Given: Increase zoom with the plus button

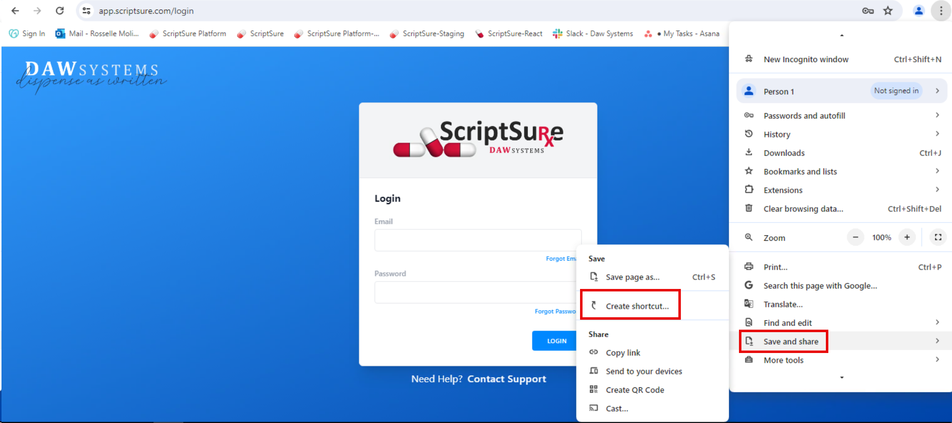Looking at the screenshot, I should [907, 237].
